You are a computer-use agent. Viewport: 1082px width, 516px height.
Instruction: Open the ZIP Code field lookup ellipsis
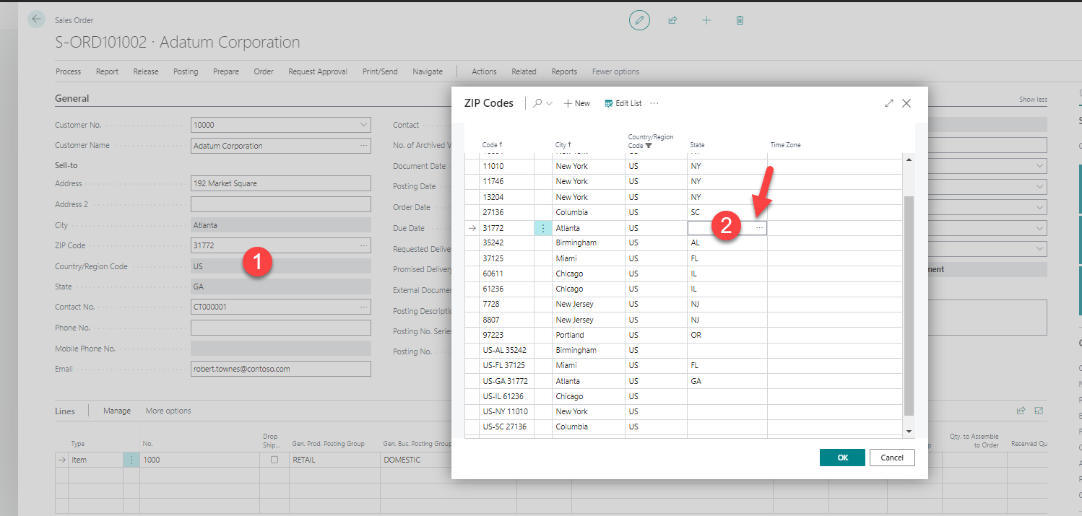click(x=363, y=245)
